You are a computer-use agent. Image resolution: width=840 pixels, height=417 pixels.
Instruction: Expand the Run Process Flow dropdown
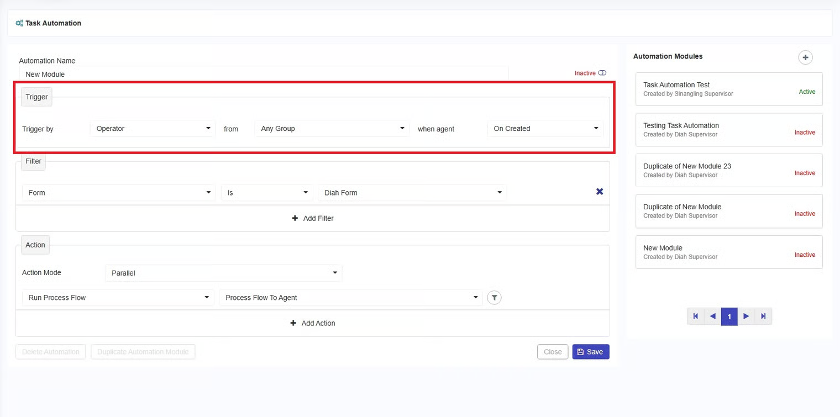(x=118, y=298)
